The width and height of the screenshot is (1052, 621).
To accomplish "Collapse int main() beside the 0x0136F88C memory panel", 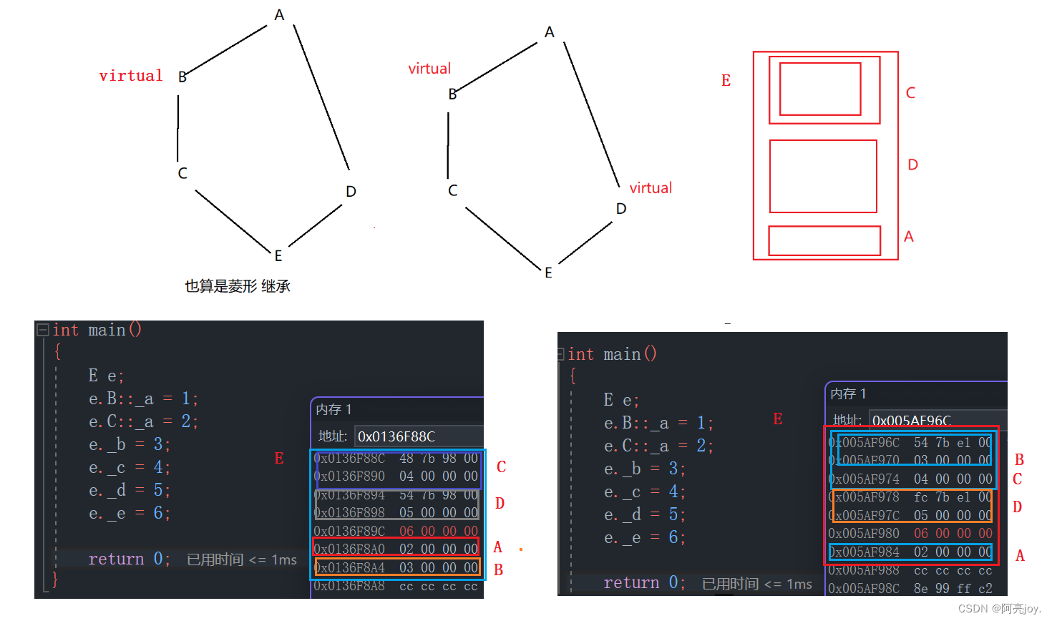I will [x=43, y=330].
